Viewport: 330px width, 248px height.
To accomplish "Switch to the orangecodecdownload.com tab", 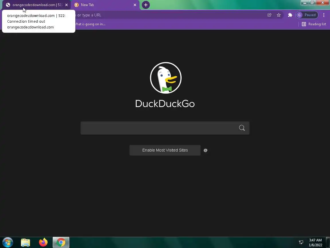I will 36,5.
